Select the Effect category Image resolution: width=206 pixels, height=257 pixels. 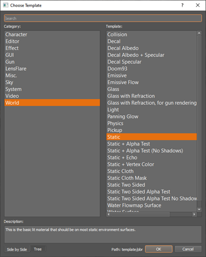click(x=52, y=48)
